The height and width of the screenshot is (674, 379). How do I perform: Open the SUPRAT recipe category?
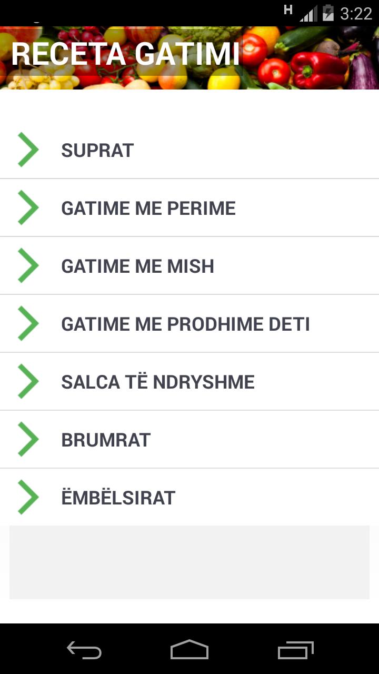coord(97,151)
